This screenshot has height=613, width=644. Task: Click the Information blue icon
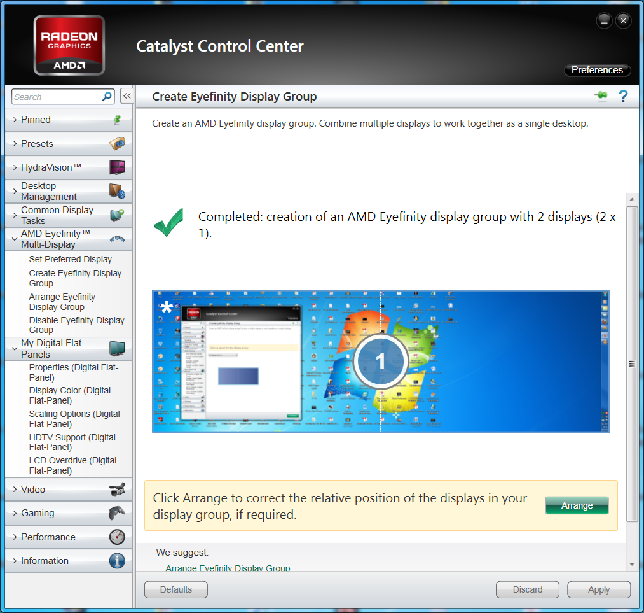click(x=117, y=561)
